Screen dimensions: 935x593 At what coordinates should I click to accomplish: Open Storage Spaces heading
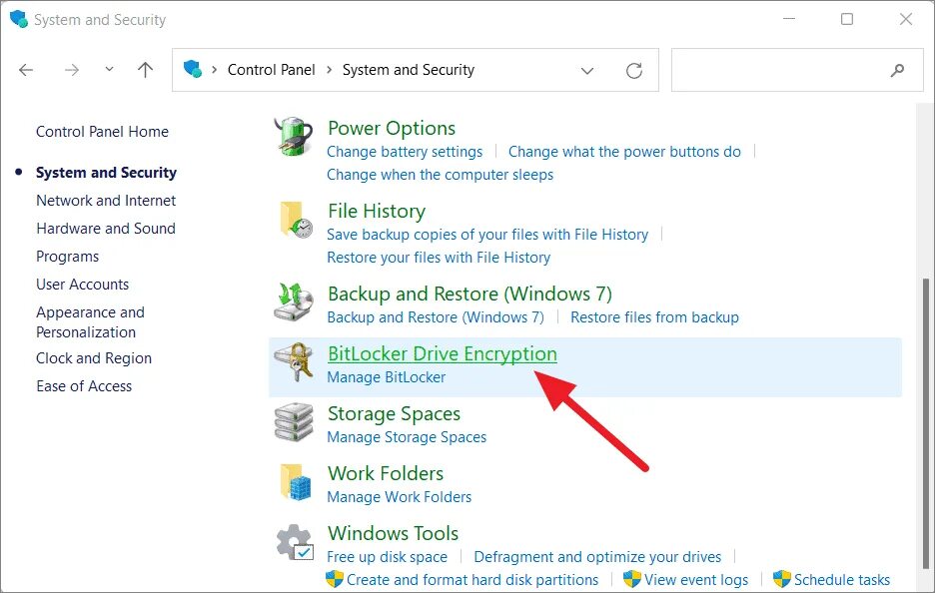click(x=395, y=413)
